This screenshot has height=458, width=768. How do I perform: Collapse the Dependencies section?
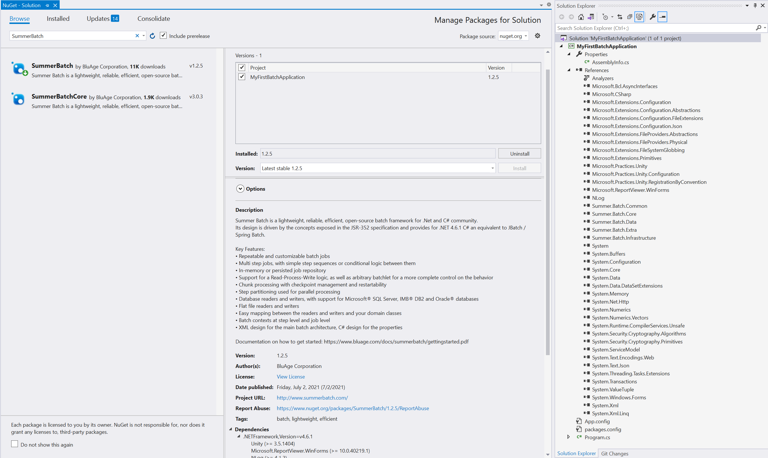(231, 429)
